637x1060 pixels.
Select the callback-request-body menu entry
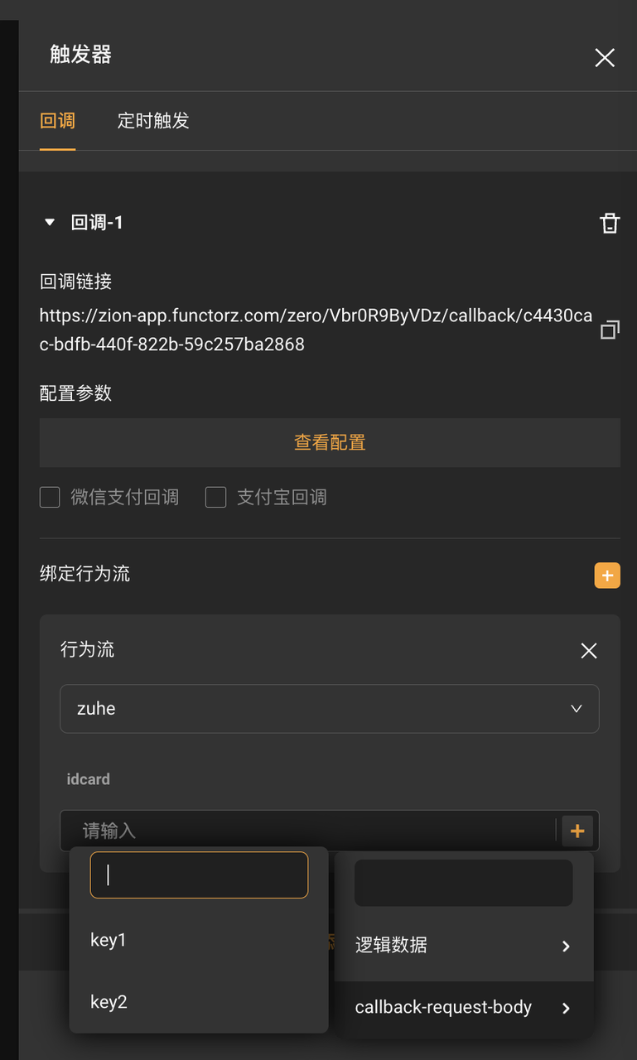pos(464,1008)
